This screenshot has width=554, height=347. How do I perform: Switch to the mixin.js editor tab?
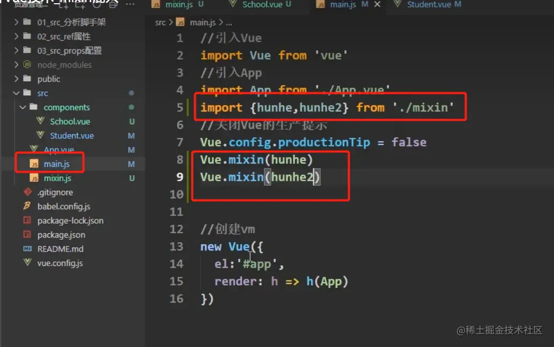(179, 5)
